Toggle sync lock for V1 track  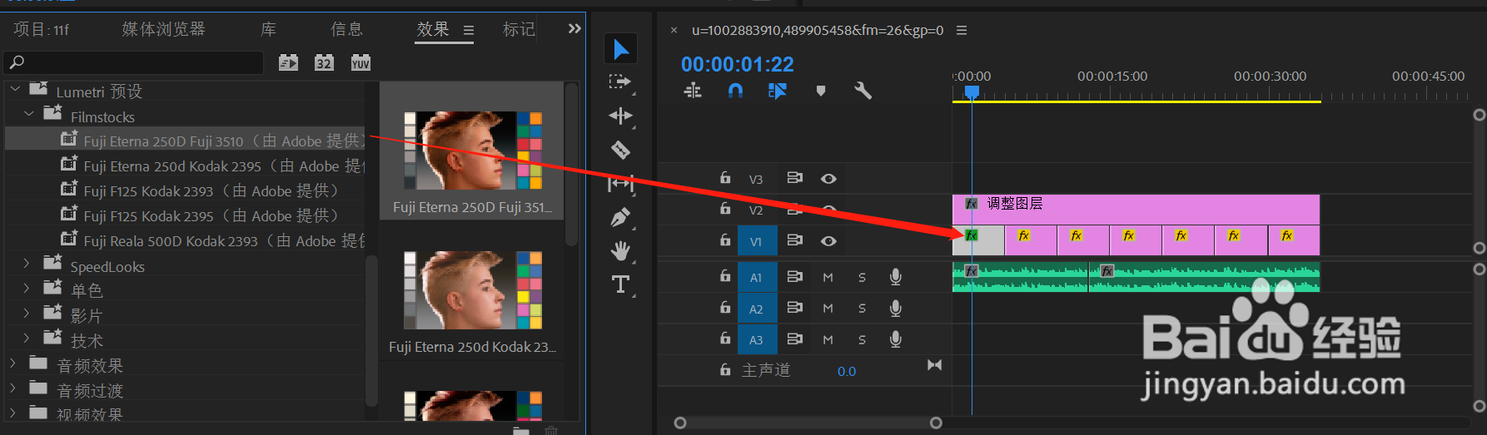click(x=795, y=240)
